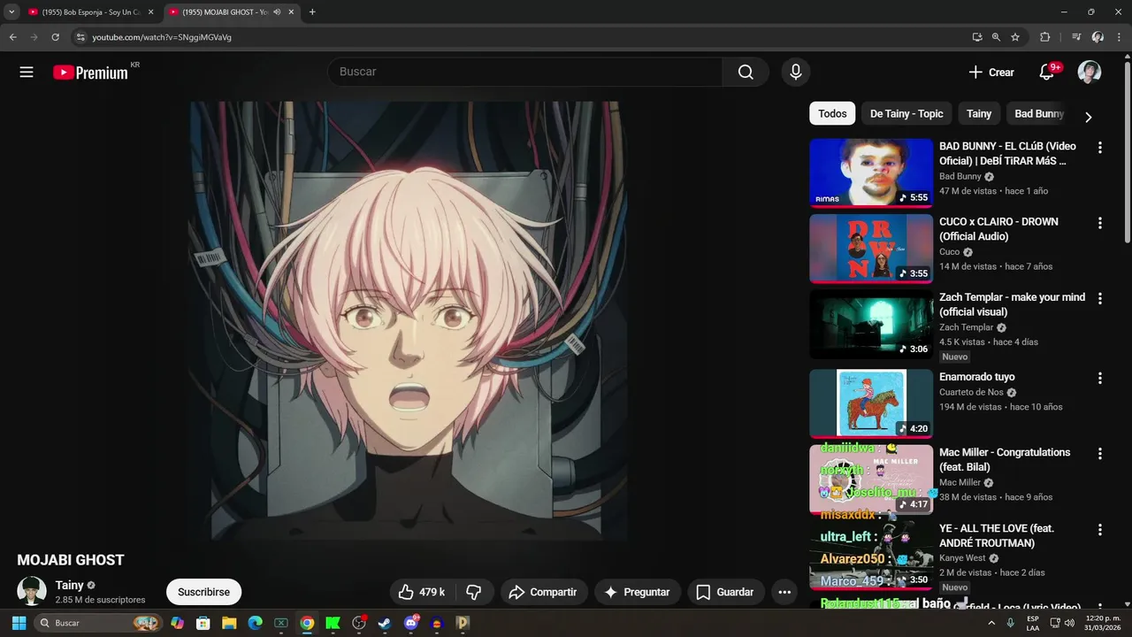The image size is (1132, 637).
Task: Click the Chrome address bar URL
Action: (x=162, y=37)
